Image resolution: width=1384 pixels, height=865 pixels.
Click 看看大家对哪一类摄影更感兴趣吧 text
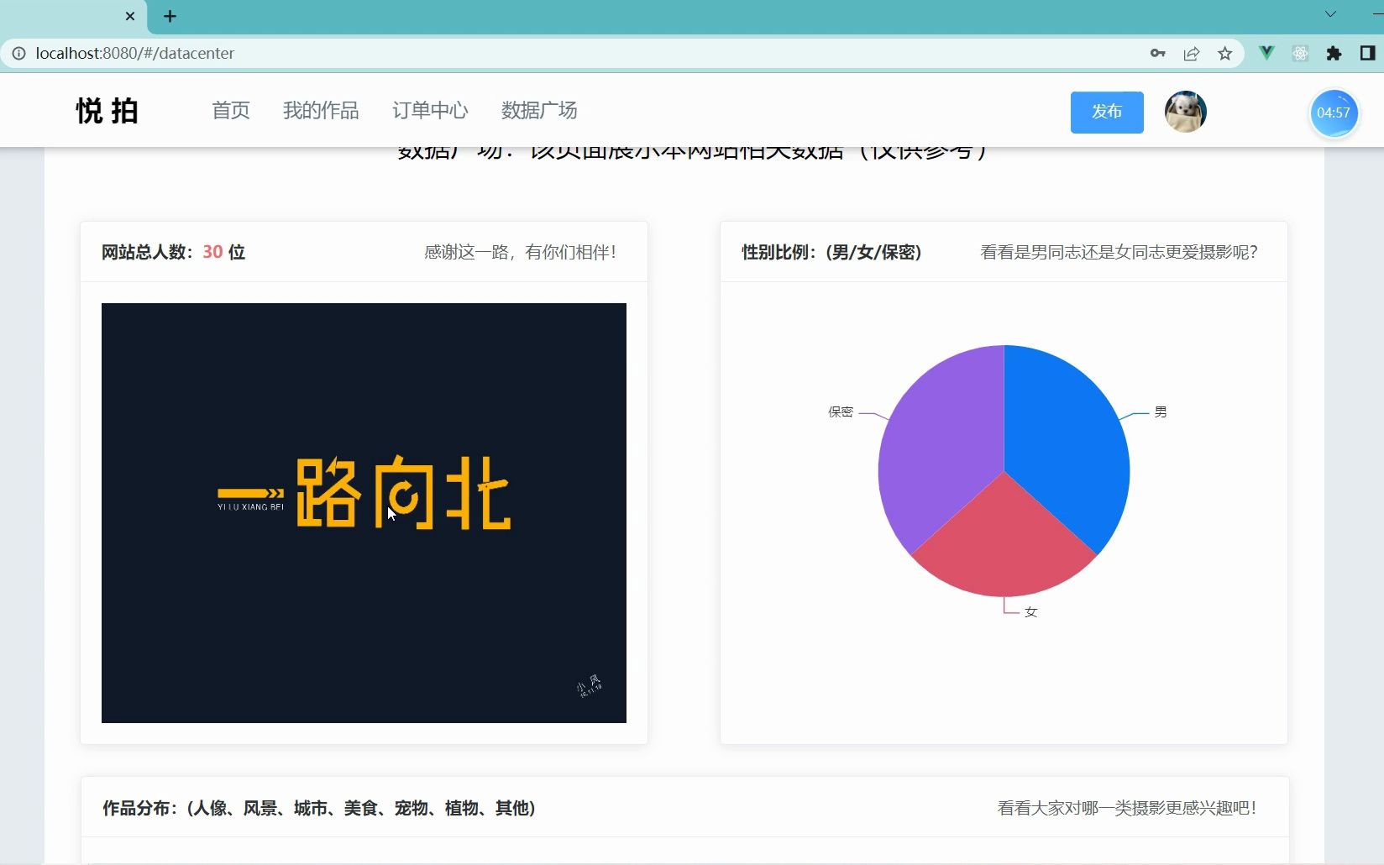point(1127,808)
